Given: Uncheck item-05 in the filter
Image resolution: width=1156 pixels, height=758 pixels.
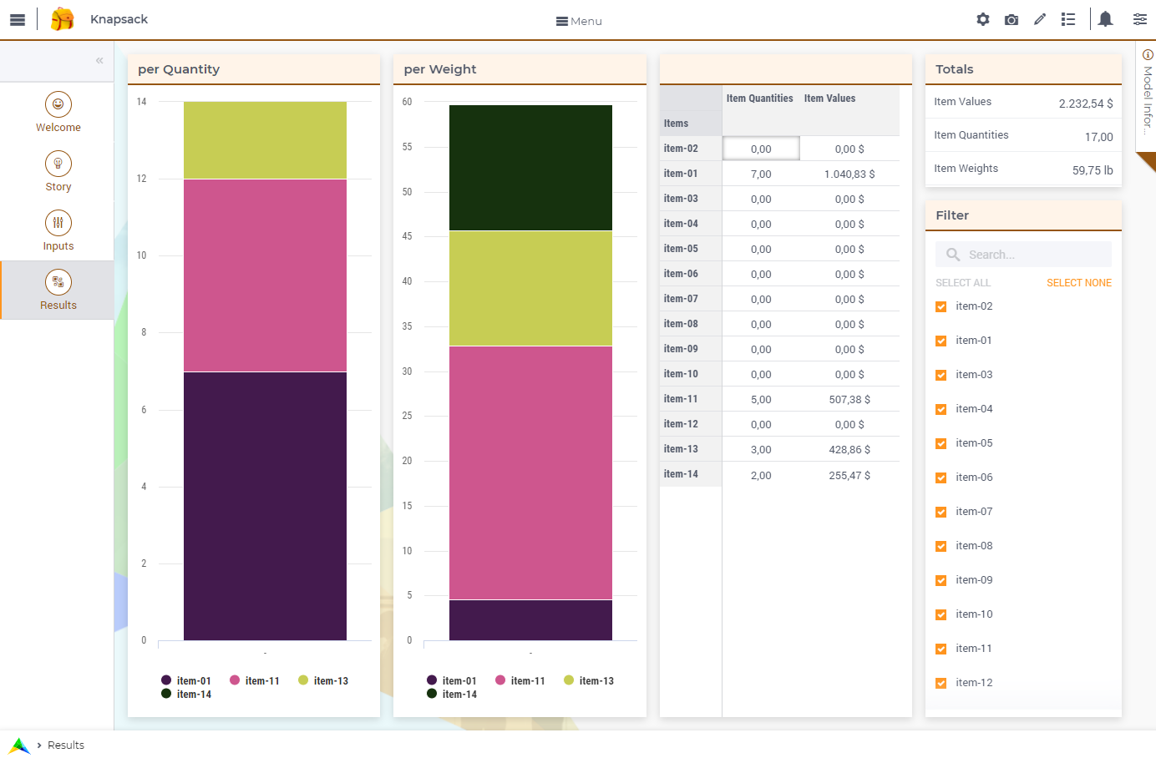Looking at the screenshot, I should [x=941, y=443].
